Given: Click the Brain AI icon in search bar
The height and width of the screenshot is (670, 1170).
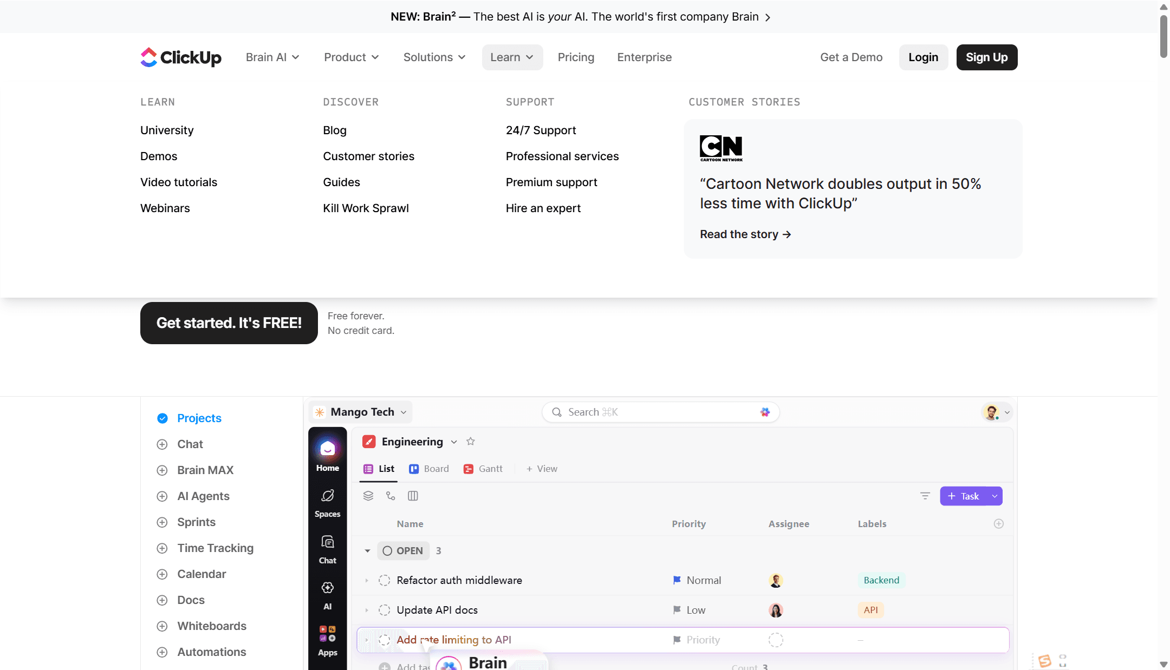Looking at the screenshot, I should tap(765, 412).
